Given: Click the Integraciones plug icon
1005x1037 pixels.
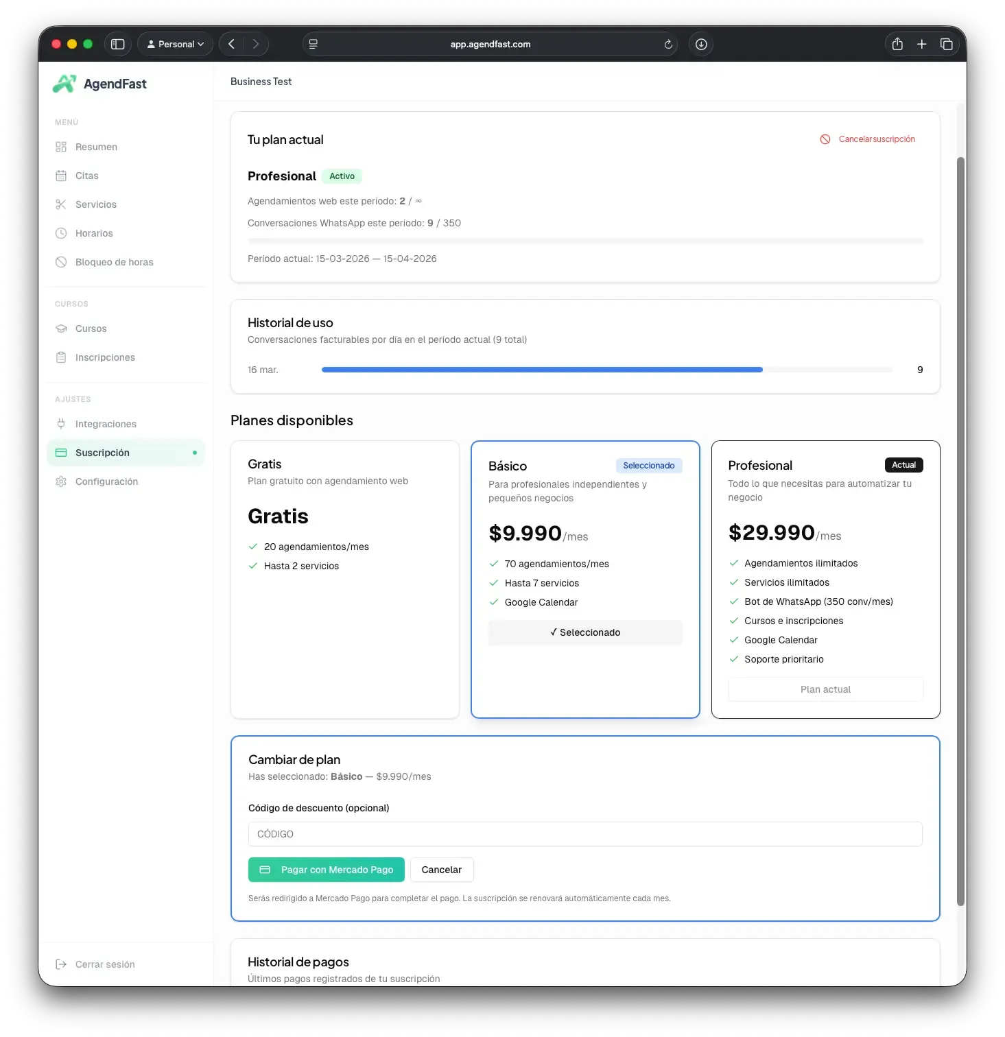Looking at the screenshot, I should click(x=61, y=424).
